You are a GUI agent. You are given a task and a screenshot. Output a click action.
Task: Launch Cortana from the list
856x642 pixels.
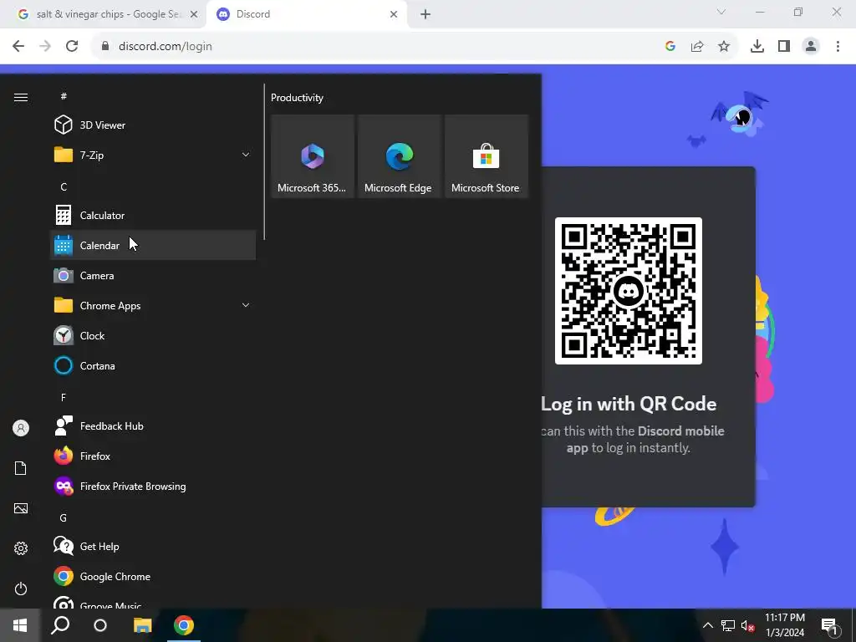point(153,366)
